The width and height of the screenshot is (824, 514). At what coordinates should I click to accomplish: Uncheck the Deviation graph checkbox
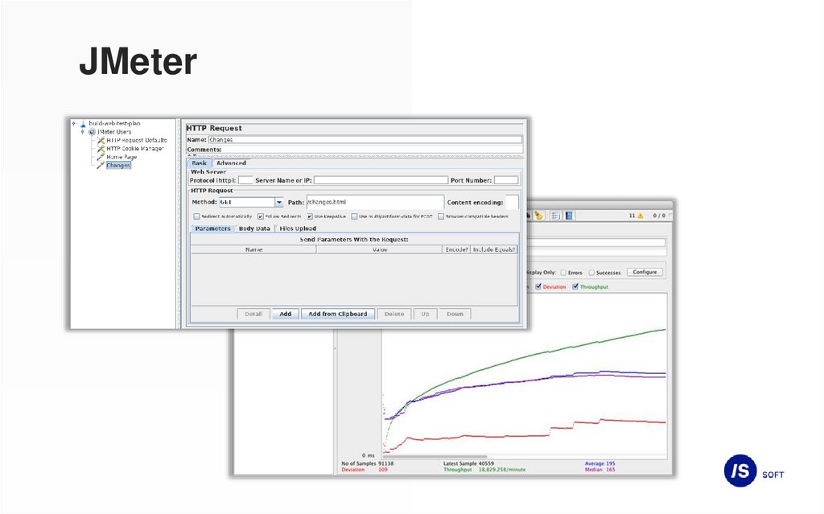[x=538, y=286]
